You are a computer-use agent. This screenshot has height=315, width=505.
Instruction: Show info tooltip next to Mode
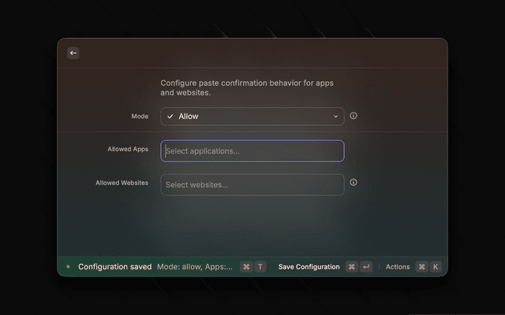(x=353, y=116)
